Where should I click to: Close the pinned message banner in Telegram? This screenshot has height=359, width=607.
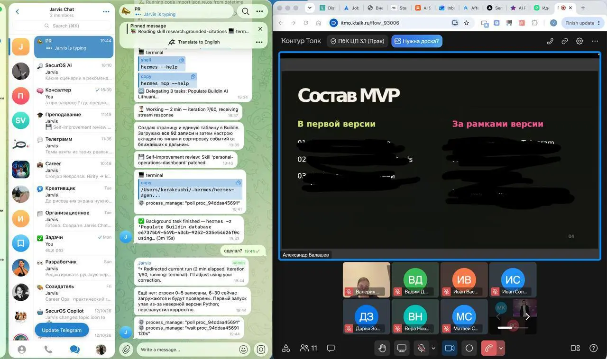(260, 29)
